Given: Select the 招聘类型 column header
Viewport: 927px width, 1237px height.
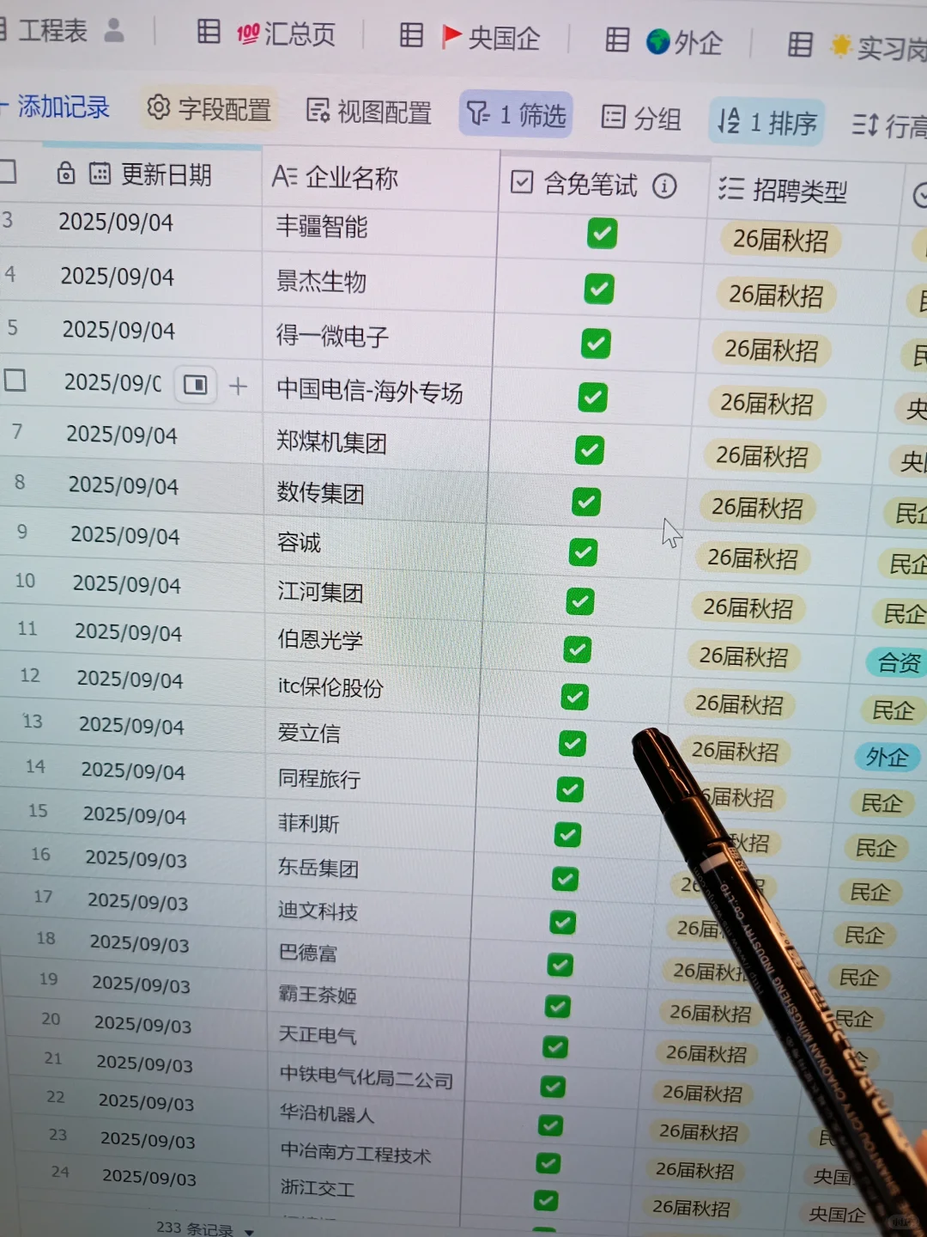Looking at the screenshot, I should 807,190.
